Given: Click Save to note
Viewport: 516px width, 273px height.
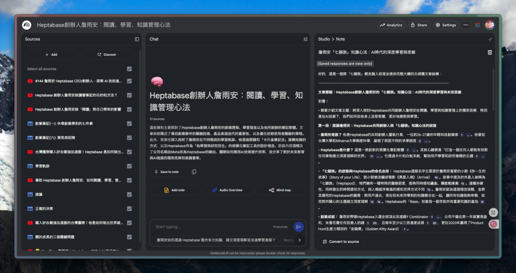Looking at the screenshot, I should [167, 172].
